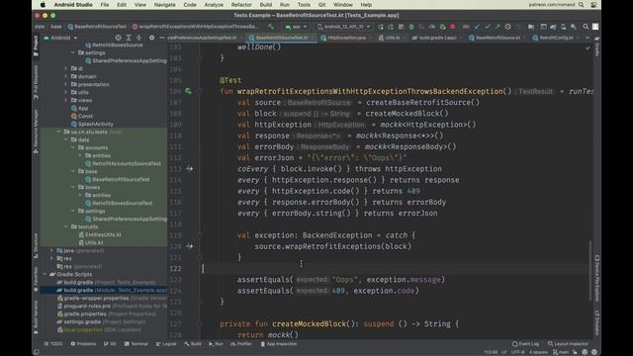Click the editor vertical scrollbar
Viewport: 633px width, 356px height.
pyautogui.click(x=589, y=270)
